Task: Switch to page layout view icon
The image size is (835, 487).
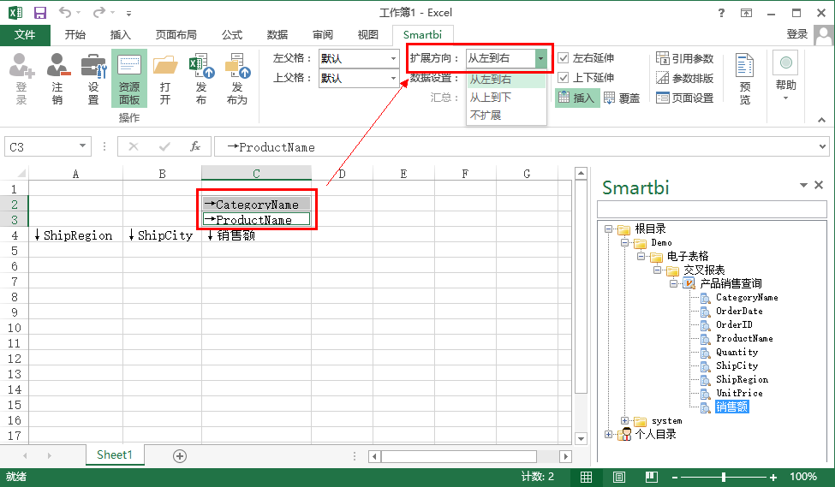Action: [x=619, y=477]
